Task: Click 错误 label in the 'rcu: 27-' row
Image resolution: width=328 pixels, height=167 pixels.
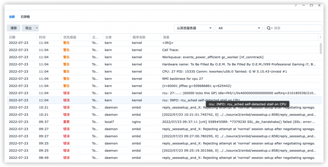Action: [66, 93]
